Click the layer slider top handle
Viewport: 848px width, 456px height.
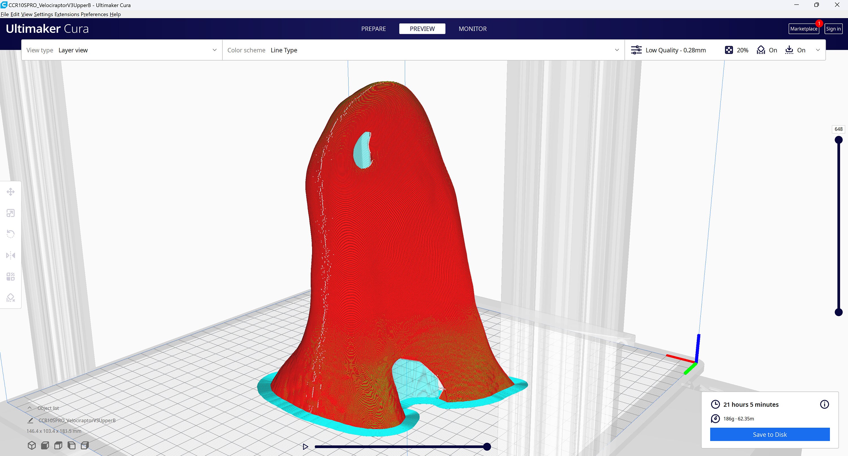[x=838, y=140]
